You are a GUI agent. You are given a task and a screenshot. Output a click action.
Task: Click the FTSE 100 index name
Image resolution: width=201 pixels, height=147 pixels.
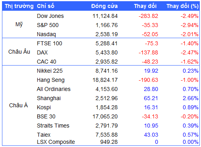(50, 43)
